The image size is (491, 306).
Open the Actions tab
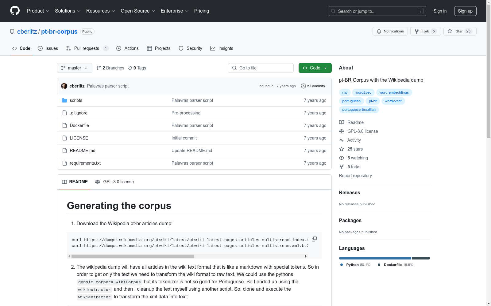coord(128,48)
